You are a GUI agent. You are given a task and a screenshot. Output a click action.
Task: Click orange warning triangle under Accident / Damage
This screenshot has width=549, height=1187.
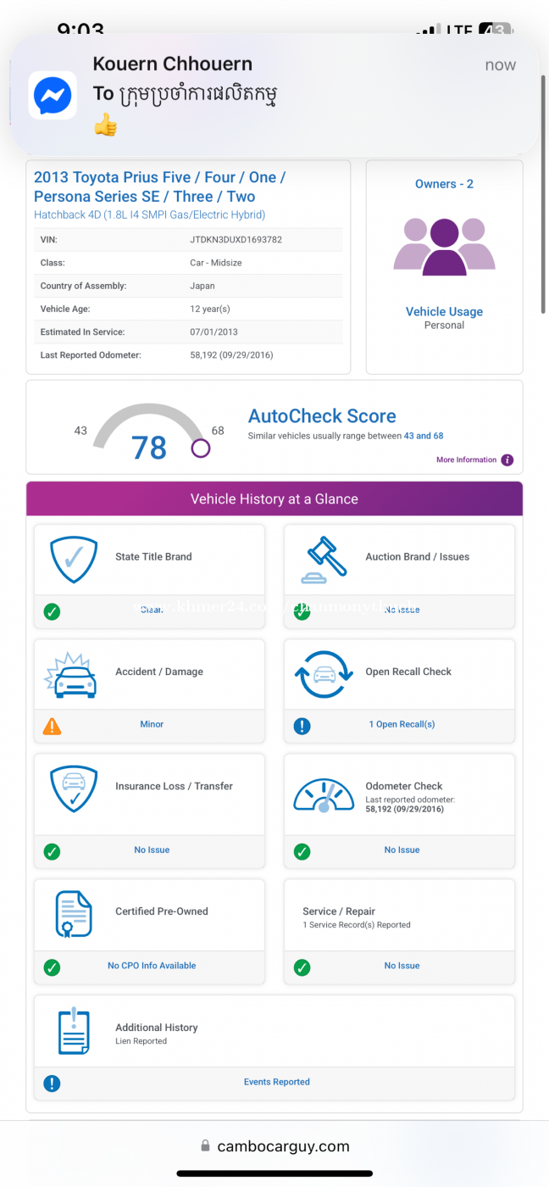click(x=52, y=726)
